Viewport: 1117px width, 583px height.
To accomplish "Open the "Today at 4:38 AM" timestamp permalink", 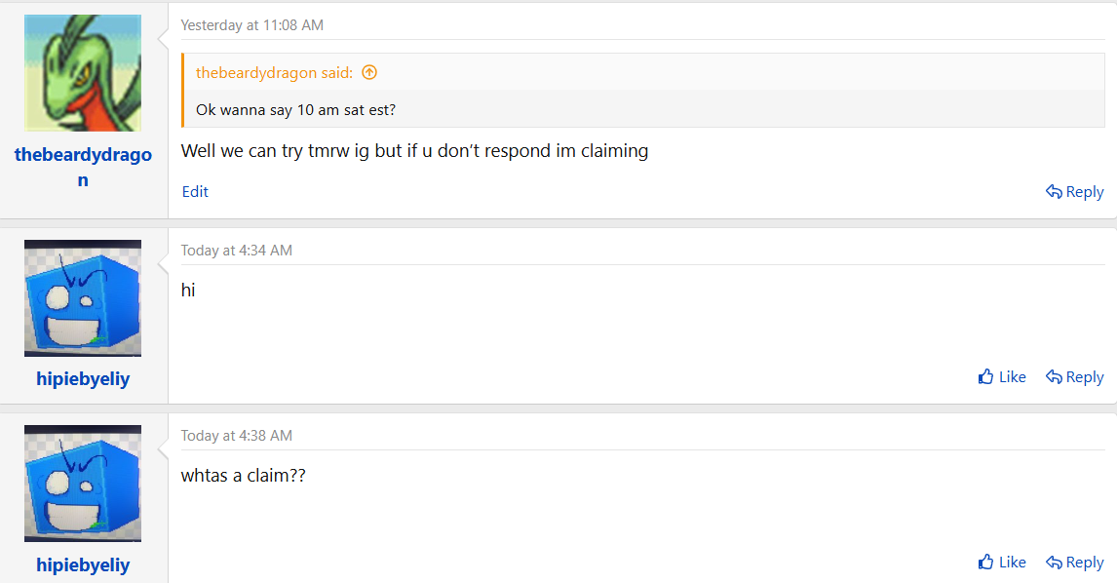I will pos(237,436).
